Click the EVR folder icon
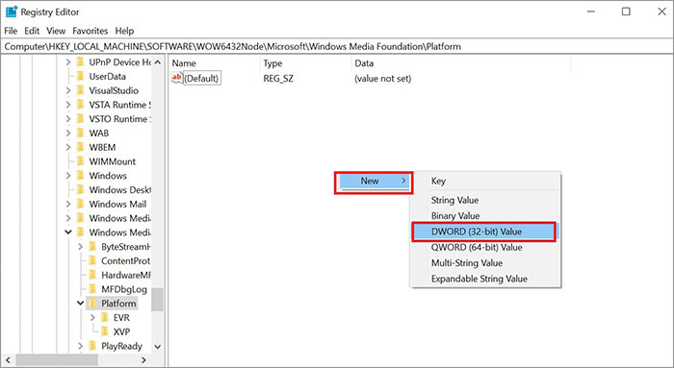The height and width of the screenshot is (368, 674). coord(104,317)
